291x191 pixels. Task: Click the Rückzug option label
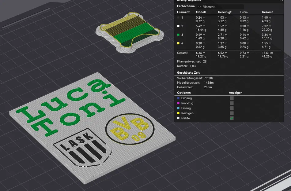[x=187, y=103]
